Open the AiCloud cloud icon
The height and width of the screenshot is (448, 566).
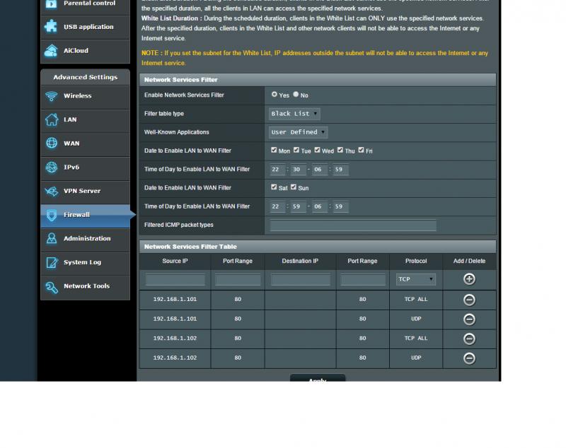(x=51, y=50)
